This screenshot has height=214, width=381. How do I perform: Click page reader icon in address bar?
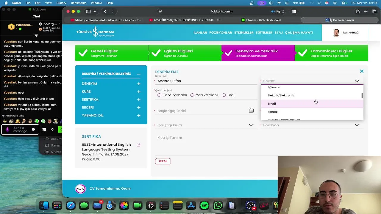pos(160,12)
